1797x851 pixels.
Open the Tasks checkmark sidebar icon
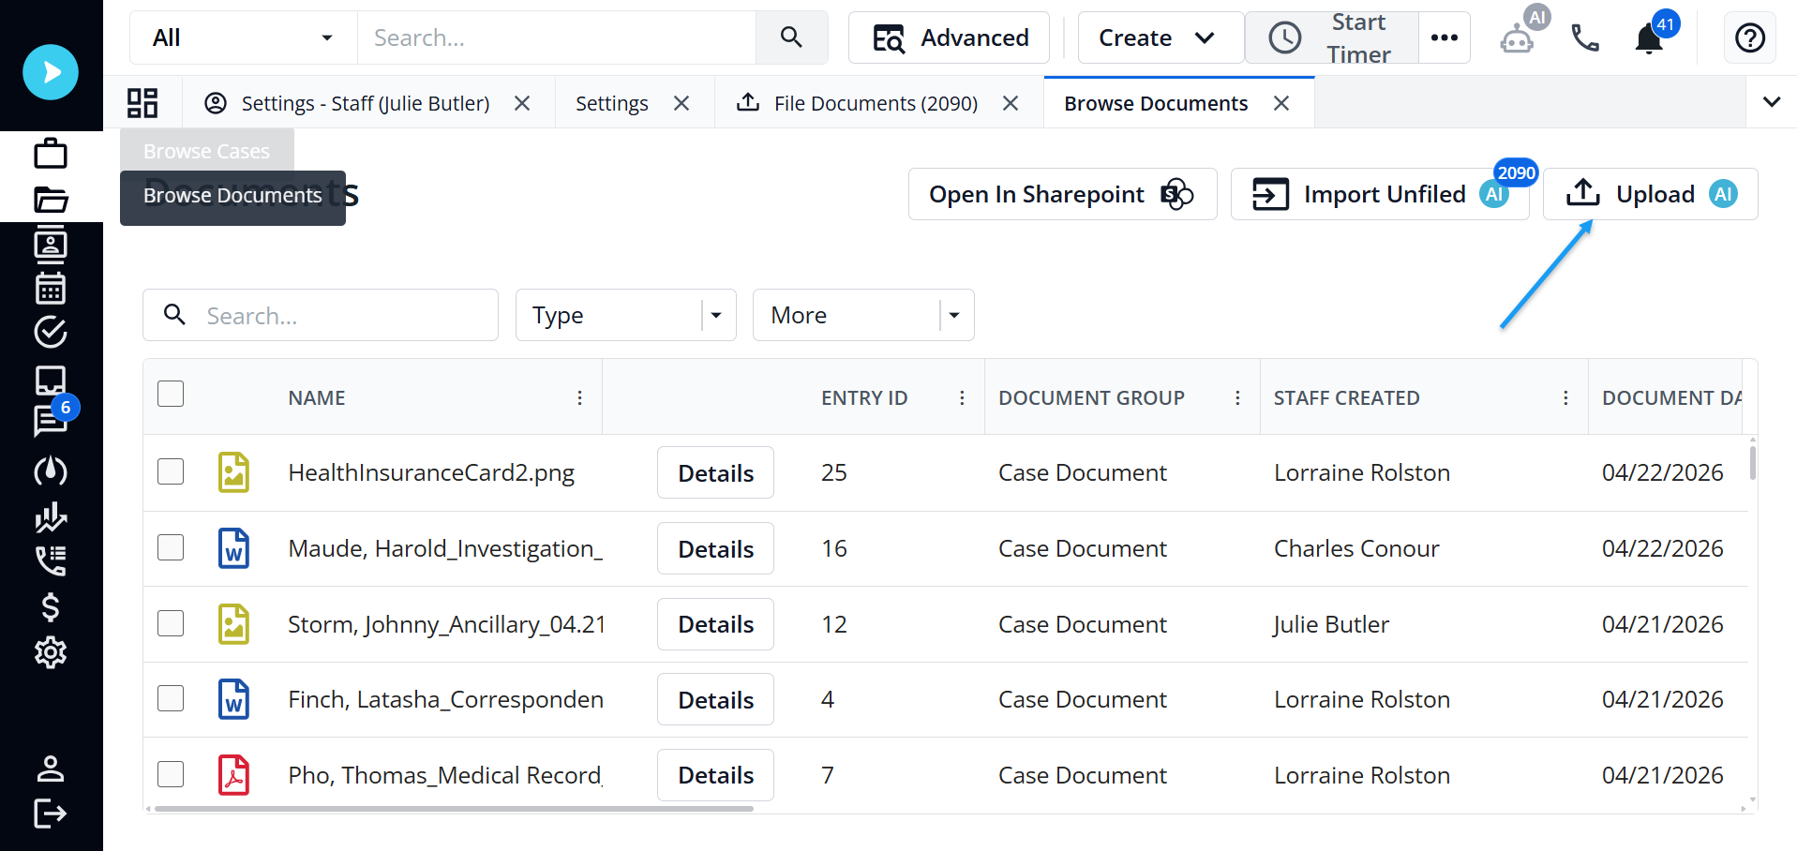tap(51, 333)
